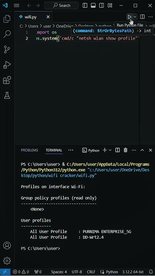Click the Search command center box
Screen dimensions: 155x276
point(61,6)
